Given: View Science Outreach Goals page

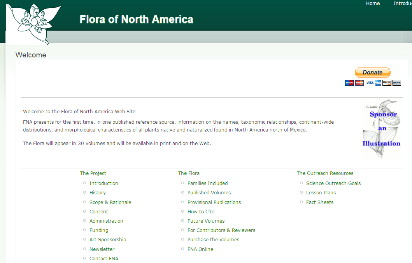Looking at the screenshot, I should [333, 183].
